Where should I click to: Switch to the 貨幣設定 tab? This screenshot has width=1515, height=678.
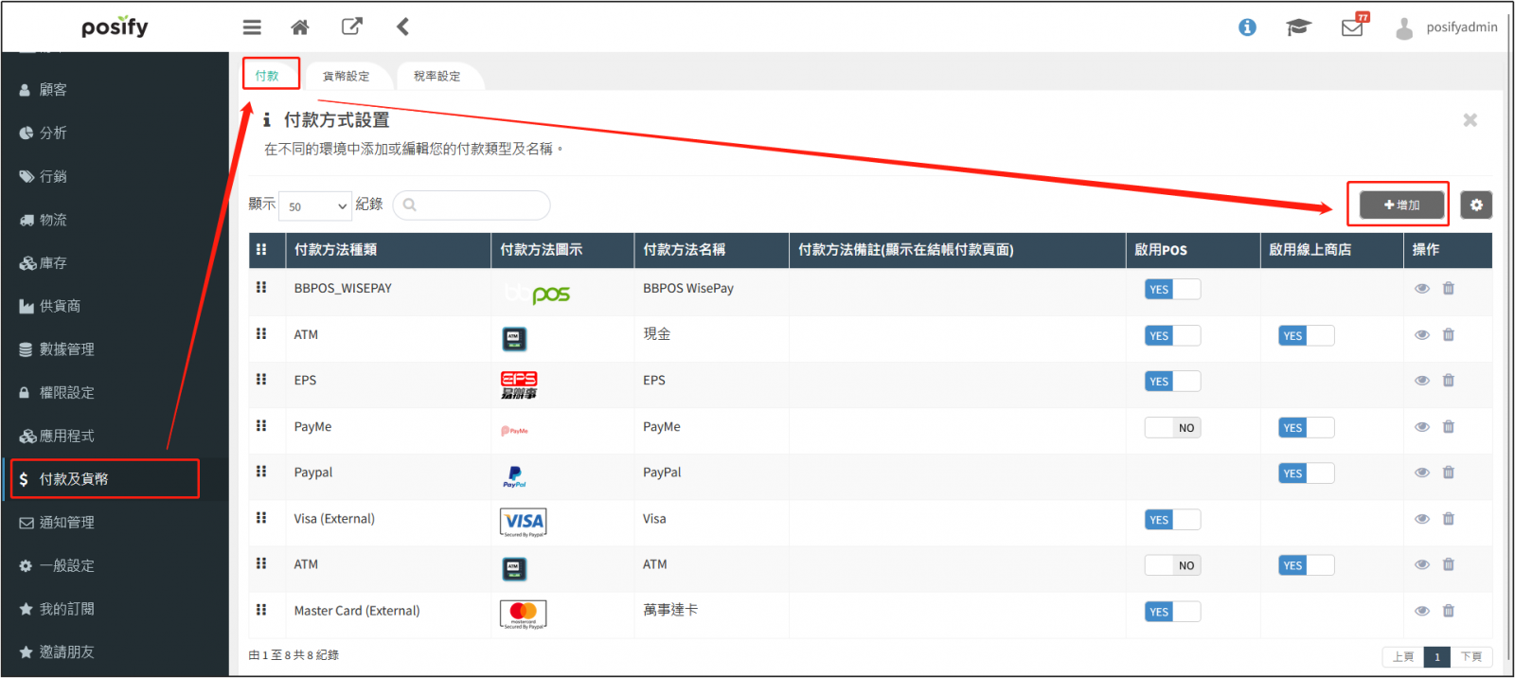coord(347,77)
